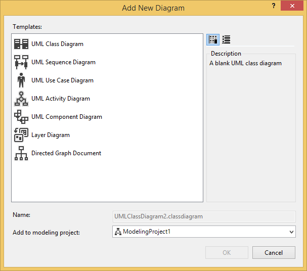Click the Layer Diagram icon
Image resolution: width=307 pixels, height=271 pixels.
21,135
